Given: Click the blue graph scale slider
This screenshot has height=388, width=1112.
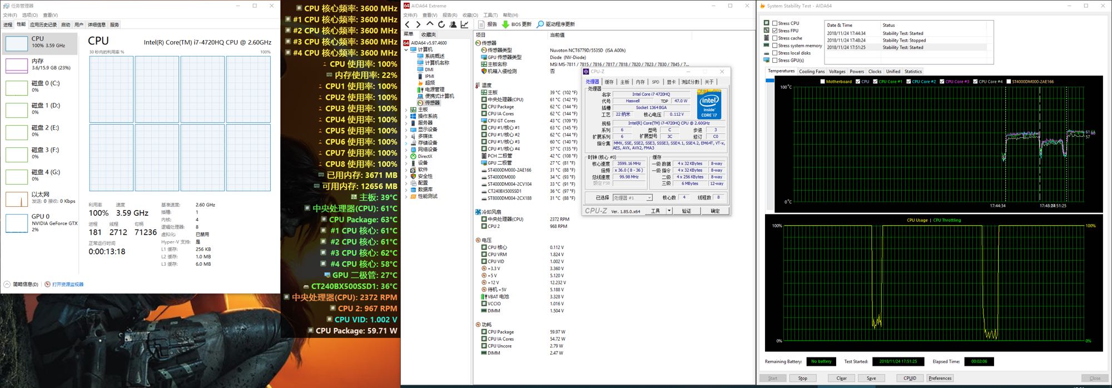Looking at the screenshot, I should click(x=770, y=81).
